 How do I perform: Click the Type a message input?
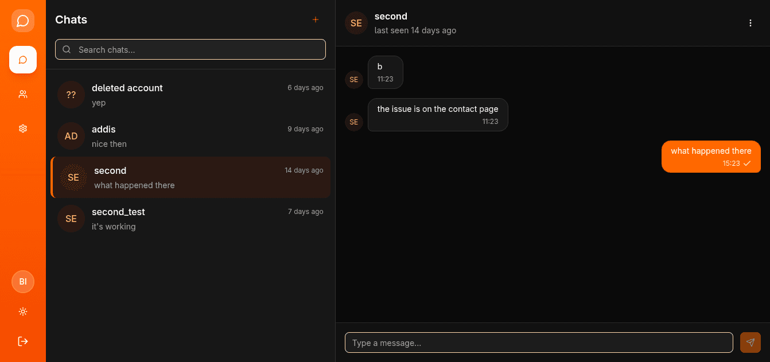pos(538,342)
